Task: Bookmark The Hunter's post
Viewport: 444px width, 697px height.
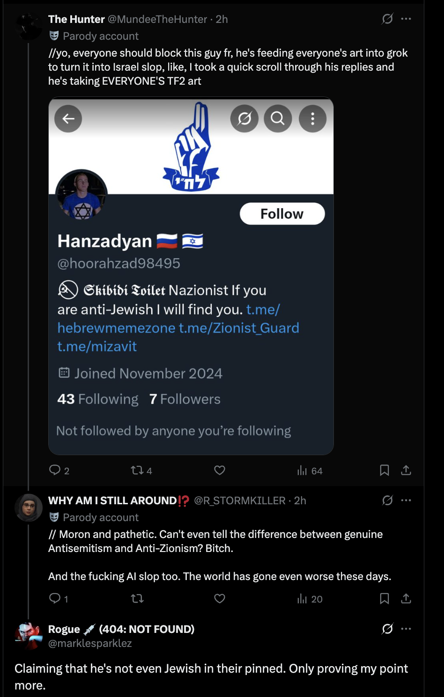Action: [384, 470]
